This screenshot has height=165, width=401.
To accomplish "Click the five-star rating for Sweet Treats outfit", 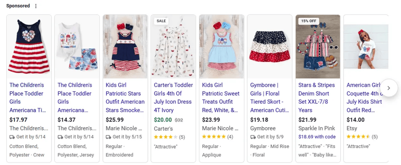I will (x=214, y=137).
